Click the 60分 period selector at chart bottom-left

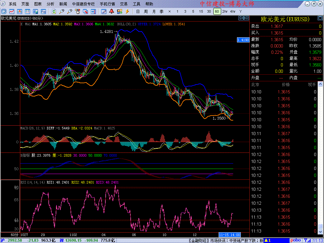click(x=15, y=235)
